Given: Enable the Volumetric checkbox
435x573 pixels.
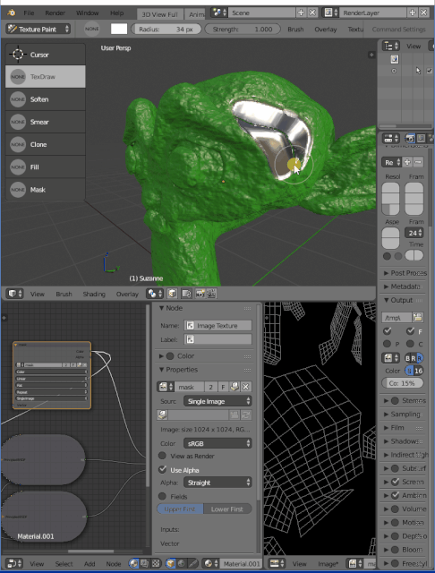Looking at the screenshot, I should (395, 509).
